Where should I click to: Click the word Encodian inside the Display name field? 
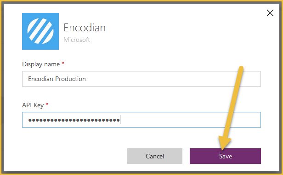pyautogui.click(x=40, y=79)
